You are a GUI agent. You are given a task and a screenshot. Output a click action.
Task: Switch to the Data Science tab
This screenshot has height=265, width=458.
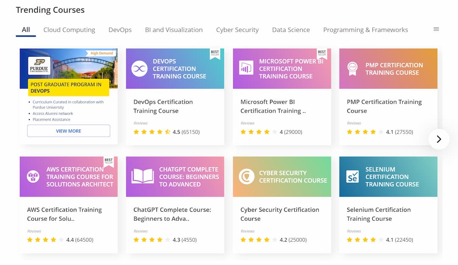coord(291,30)
